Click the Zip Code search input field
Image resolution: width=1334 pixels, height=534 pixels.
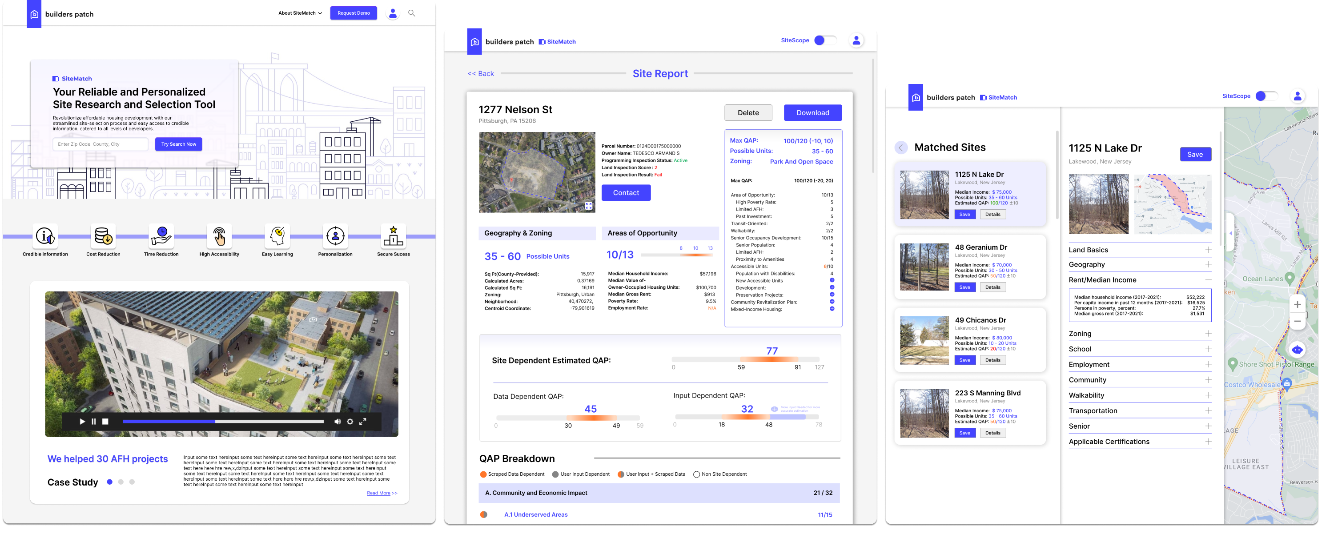100,144
